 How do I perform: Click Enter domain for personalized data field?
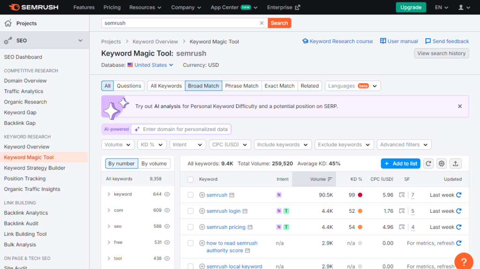click(181, 129)
